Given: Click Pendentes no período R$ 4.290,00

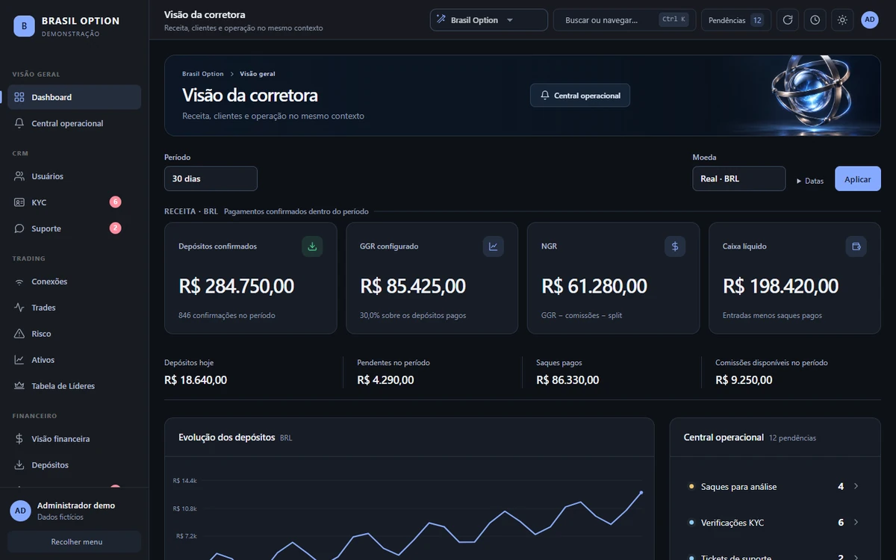Looking at the screenshot, I should click(385, 380).
